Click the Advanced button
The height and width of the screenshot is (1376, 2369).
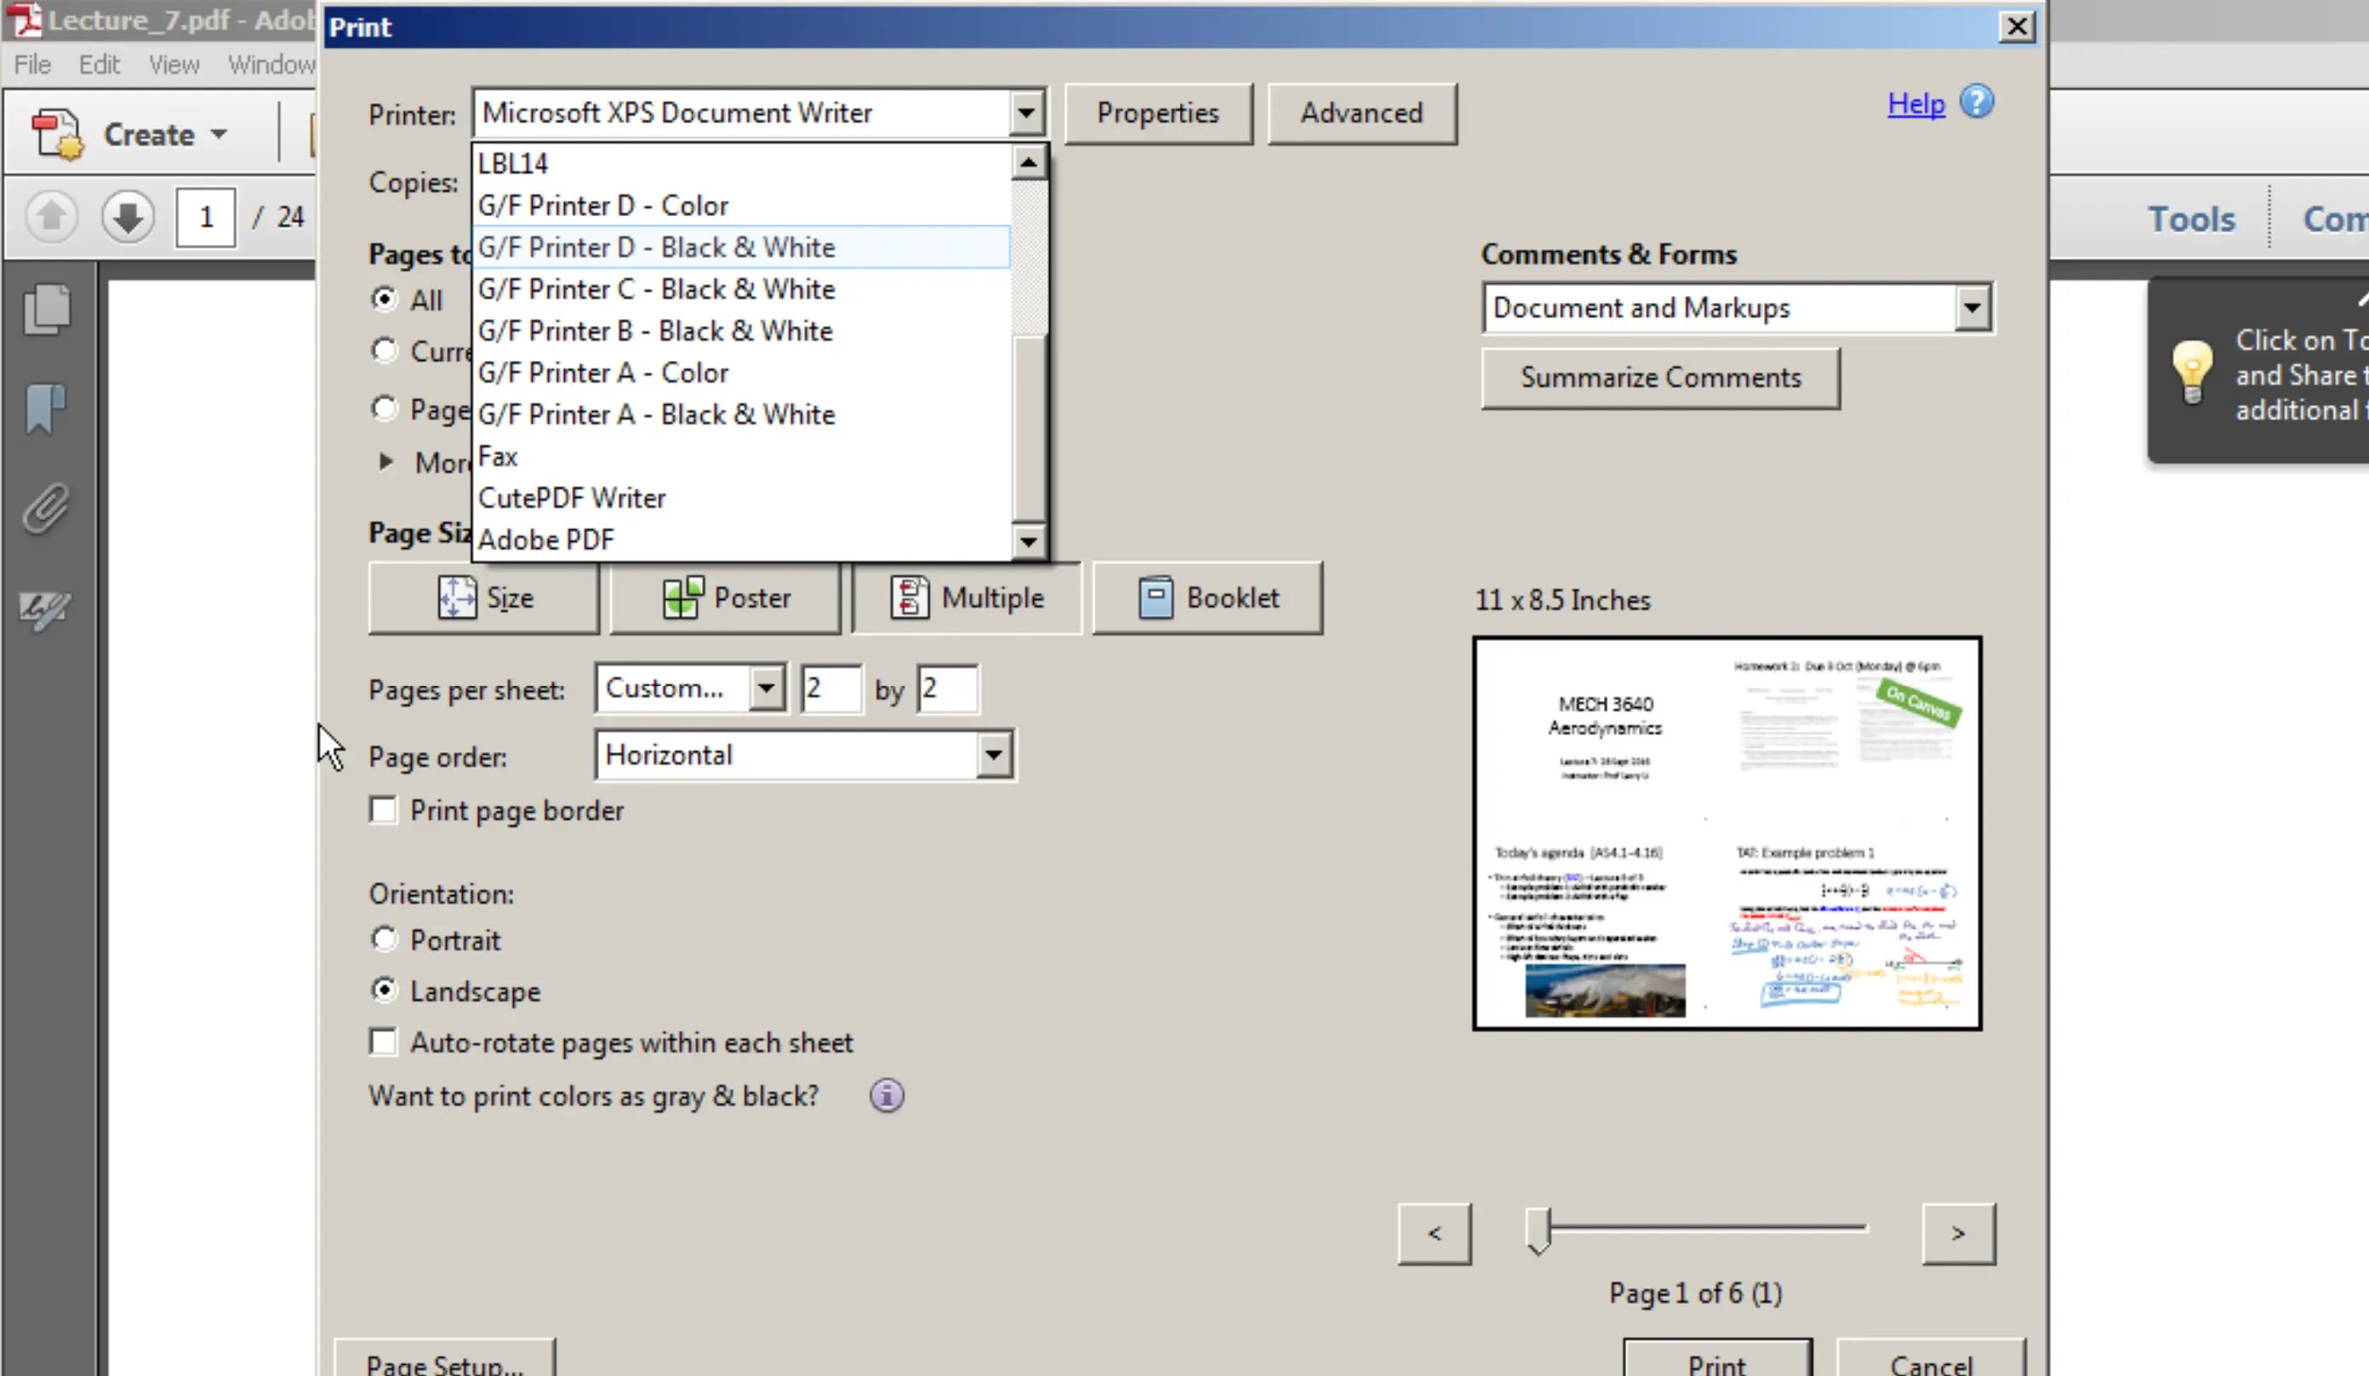(1362, 113)
